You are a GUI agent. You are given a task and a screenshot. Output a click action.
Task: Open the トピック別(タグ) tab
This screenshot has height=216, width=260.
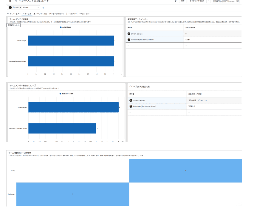(56, 14)
